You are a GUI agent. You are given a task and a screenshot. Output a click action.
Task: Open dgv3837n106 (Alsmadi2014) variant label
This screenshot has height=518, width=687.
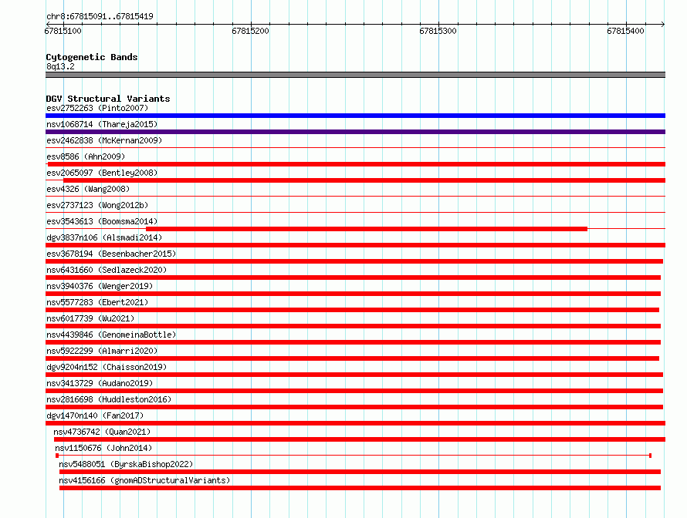tap(104, 237)
